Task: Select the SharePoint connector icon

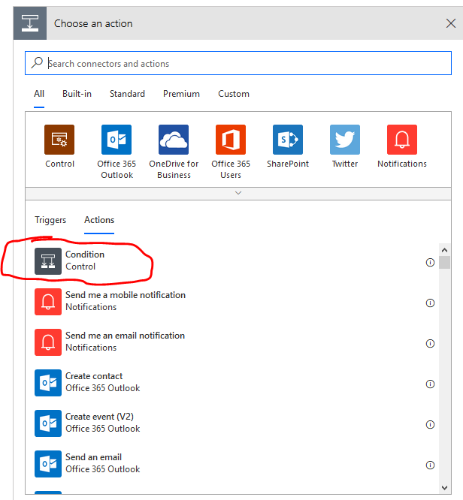Action: click(x=288, y=140)
